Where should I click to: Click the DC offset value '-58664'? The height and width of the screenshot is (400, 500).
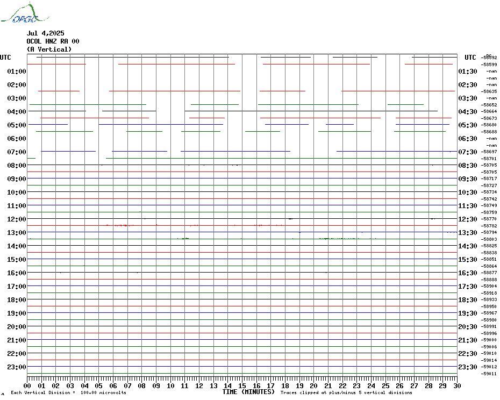coord(489,111)
